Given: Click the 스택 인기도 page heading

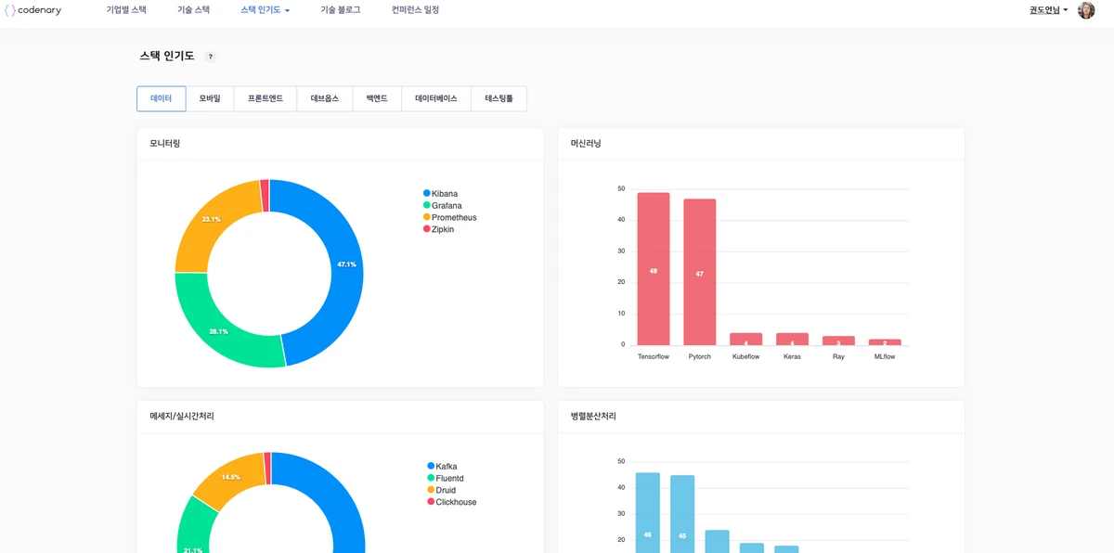Looking at the screenshot, I should pos(167,57).
